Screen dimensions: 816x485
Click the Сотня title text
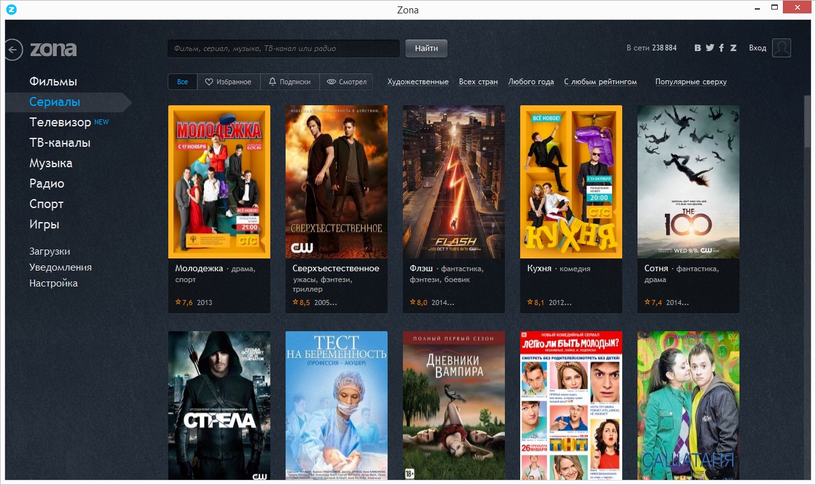coord(656,269)
